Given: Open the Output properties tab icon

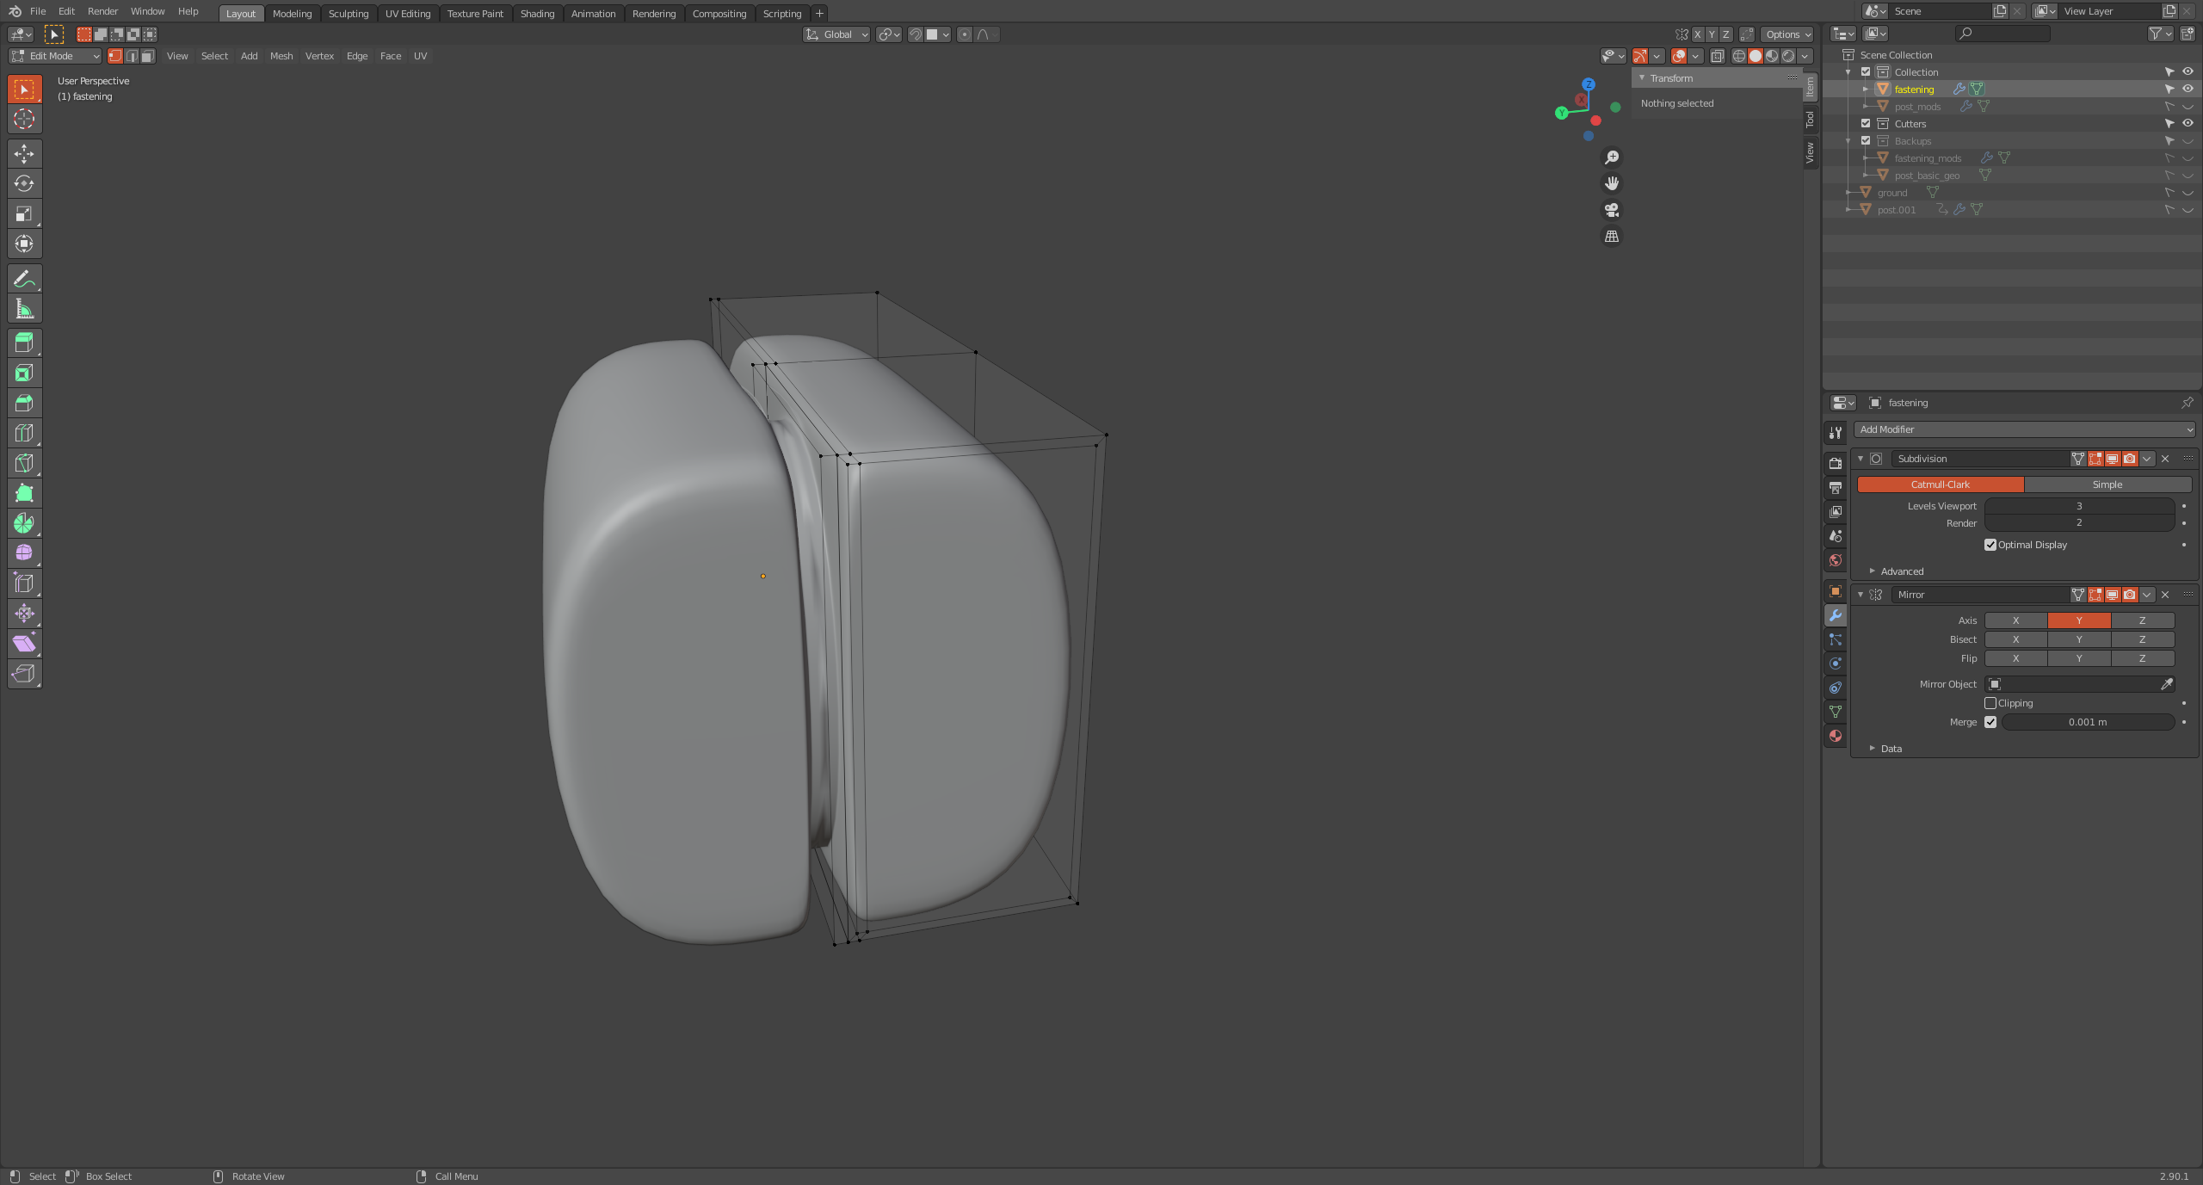Looking at the screenshot, I should coord(1836,488).
